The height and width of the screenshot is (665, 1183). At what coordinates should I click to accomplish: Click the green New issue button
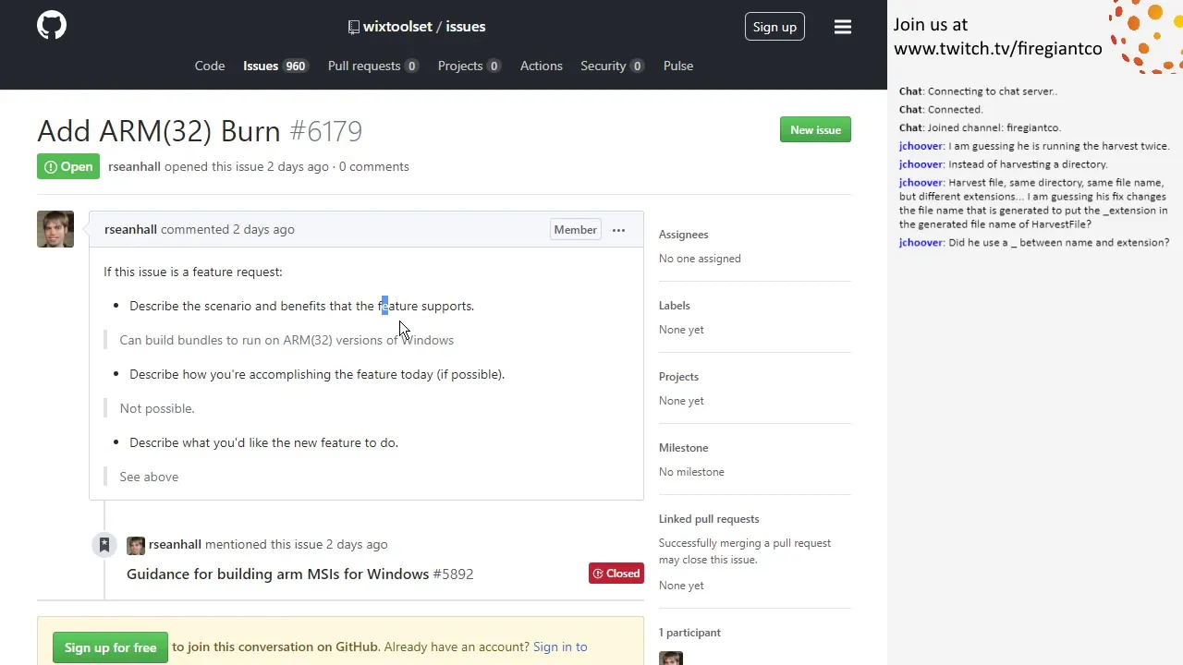pos(815,130)
